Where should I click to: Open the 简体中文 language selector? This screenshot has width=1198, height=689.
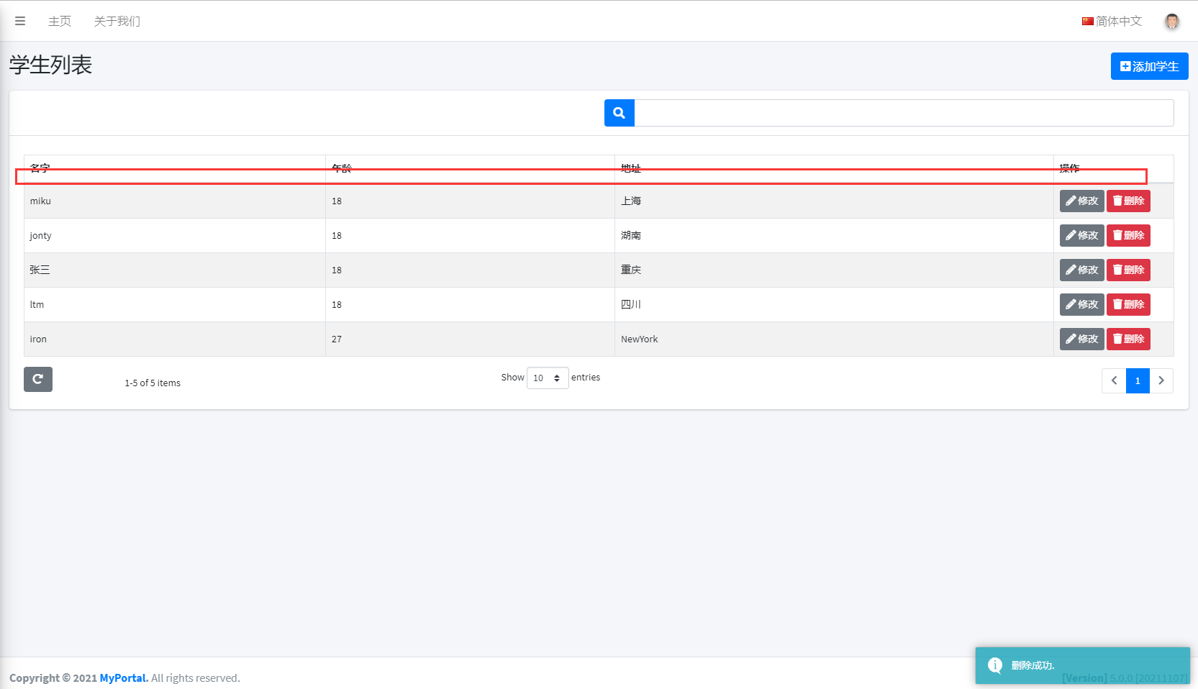(1112, 22)
